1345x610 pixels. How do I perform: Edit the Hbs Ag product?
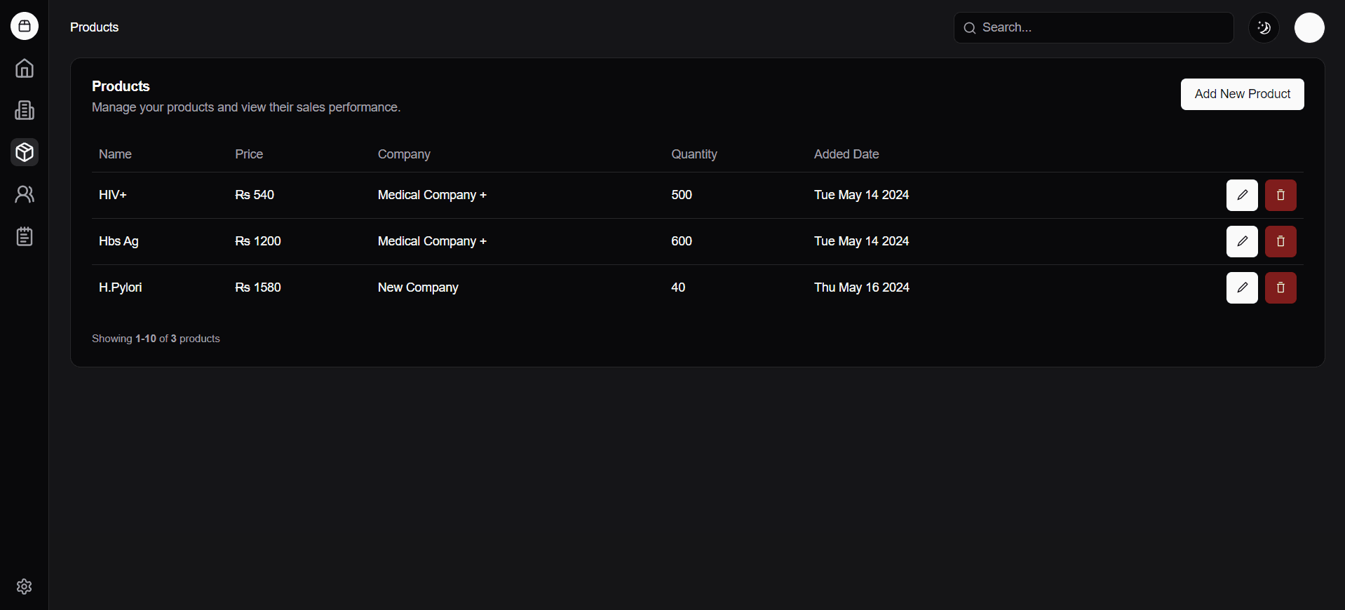pos(1242,241)
